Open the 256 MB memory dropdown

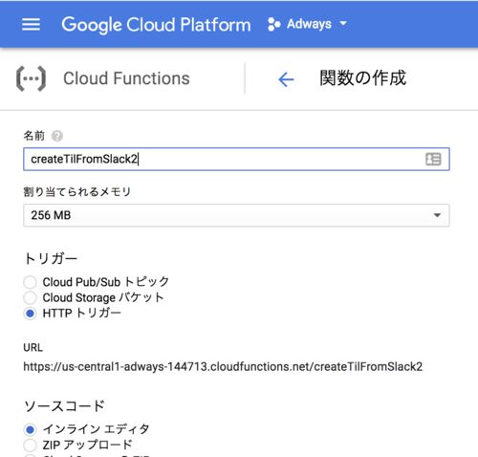tap(236, 215)
